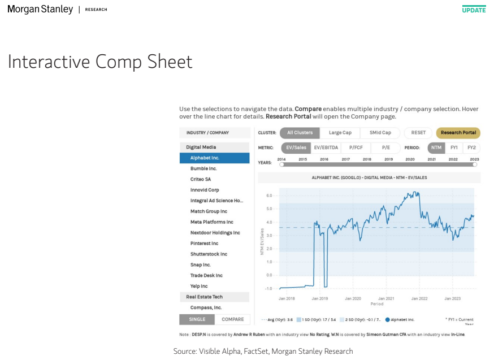Select the All Clusters filter

(300, 133)
